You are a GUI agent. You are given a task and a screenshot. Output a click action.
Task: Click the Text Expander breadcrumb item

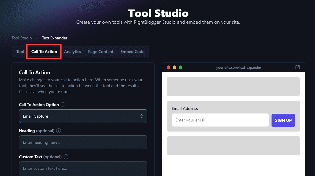click(55, 38)
